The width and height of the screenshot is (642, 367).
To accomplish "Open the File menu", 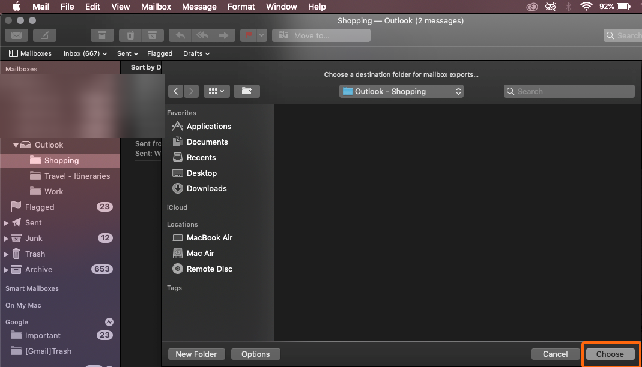I will click(x=67, y=7).
